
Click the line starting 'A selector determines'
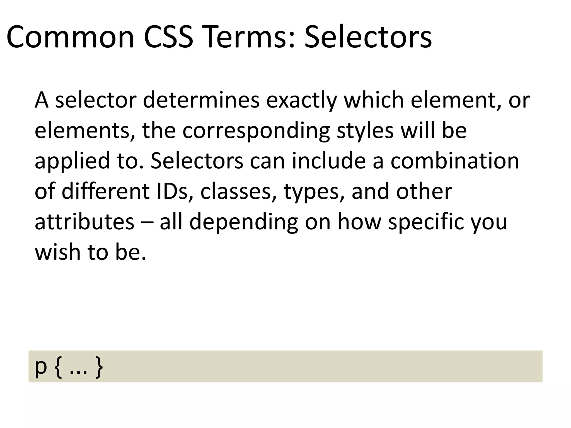(x=282, y=100)
